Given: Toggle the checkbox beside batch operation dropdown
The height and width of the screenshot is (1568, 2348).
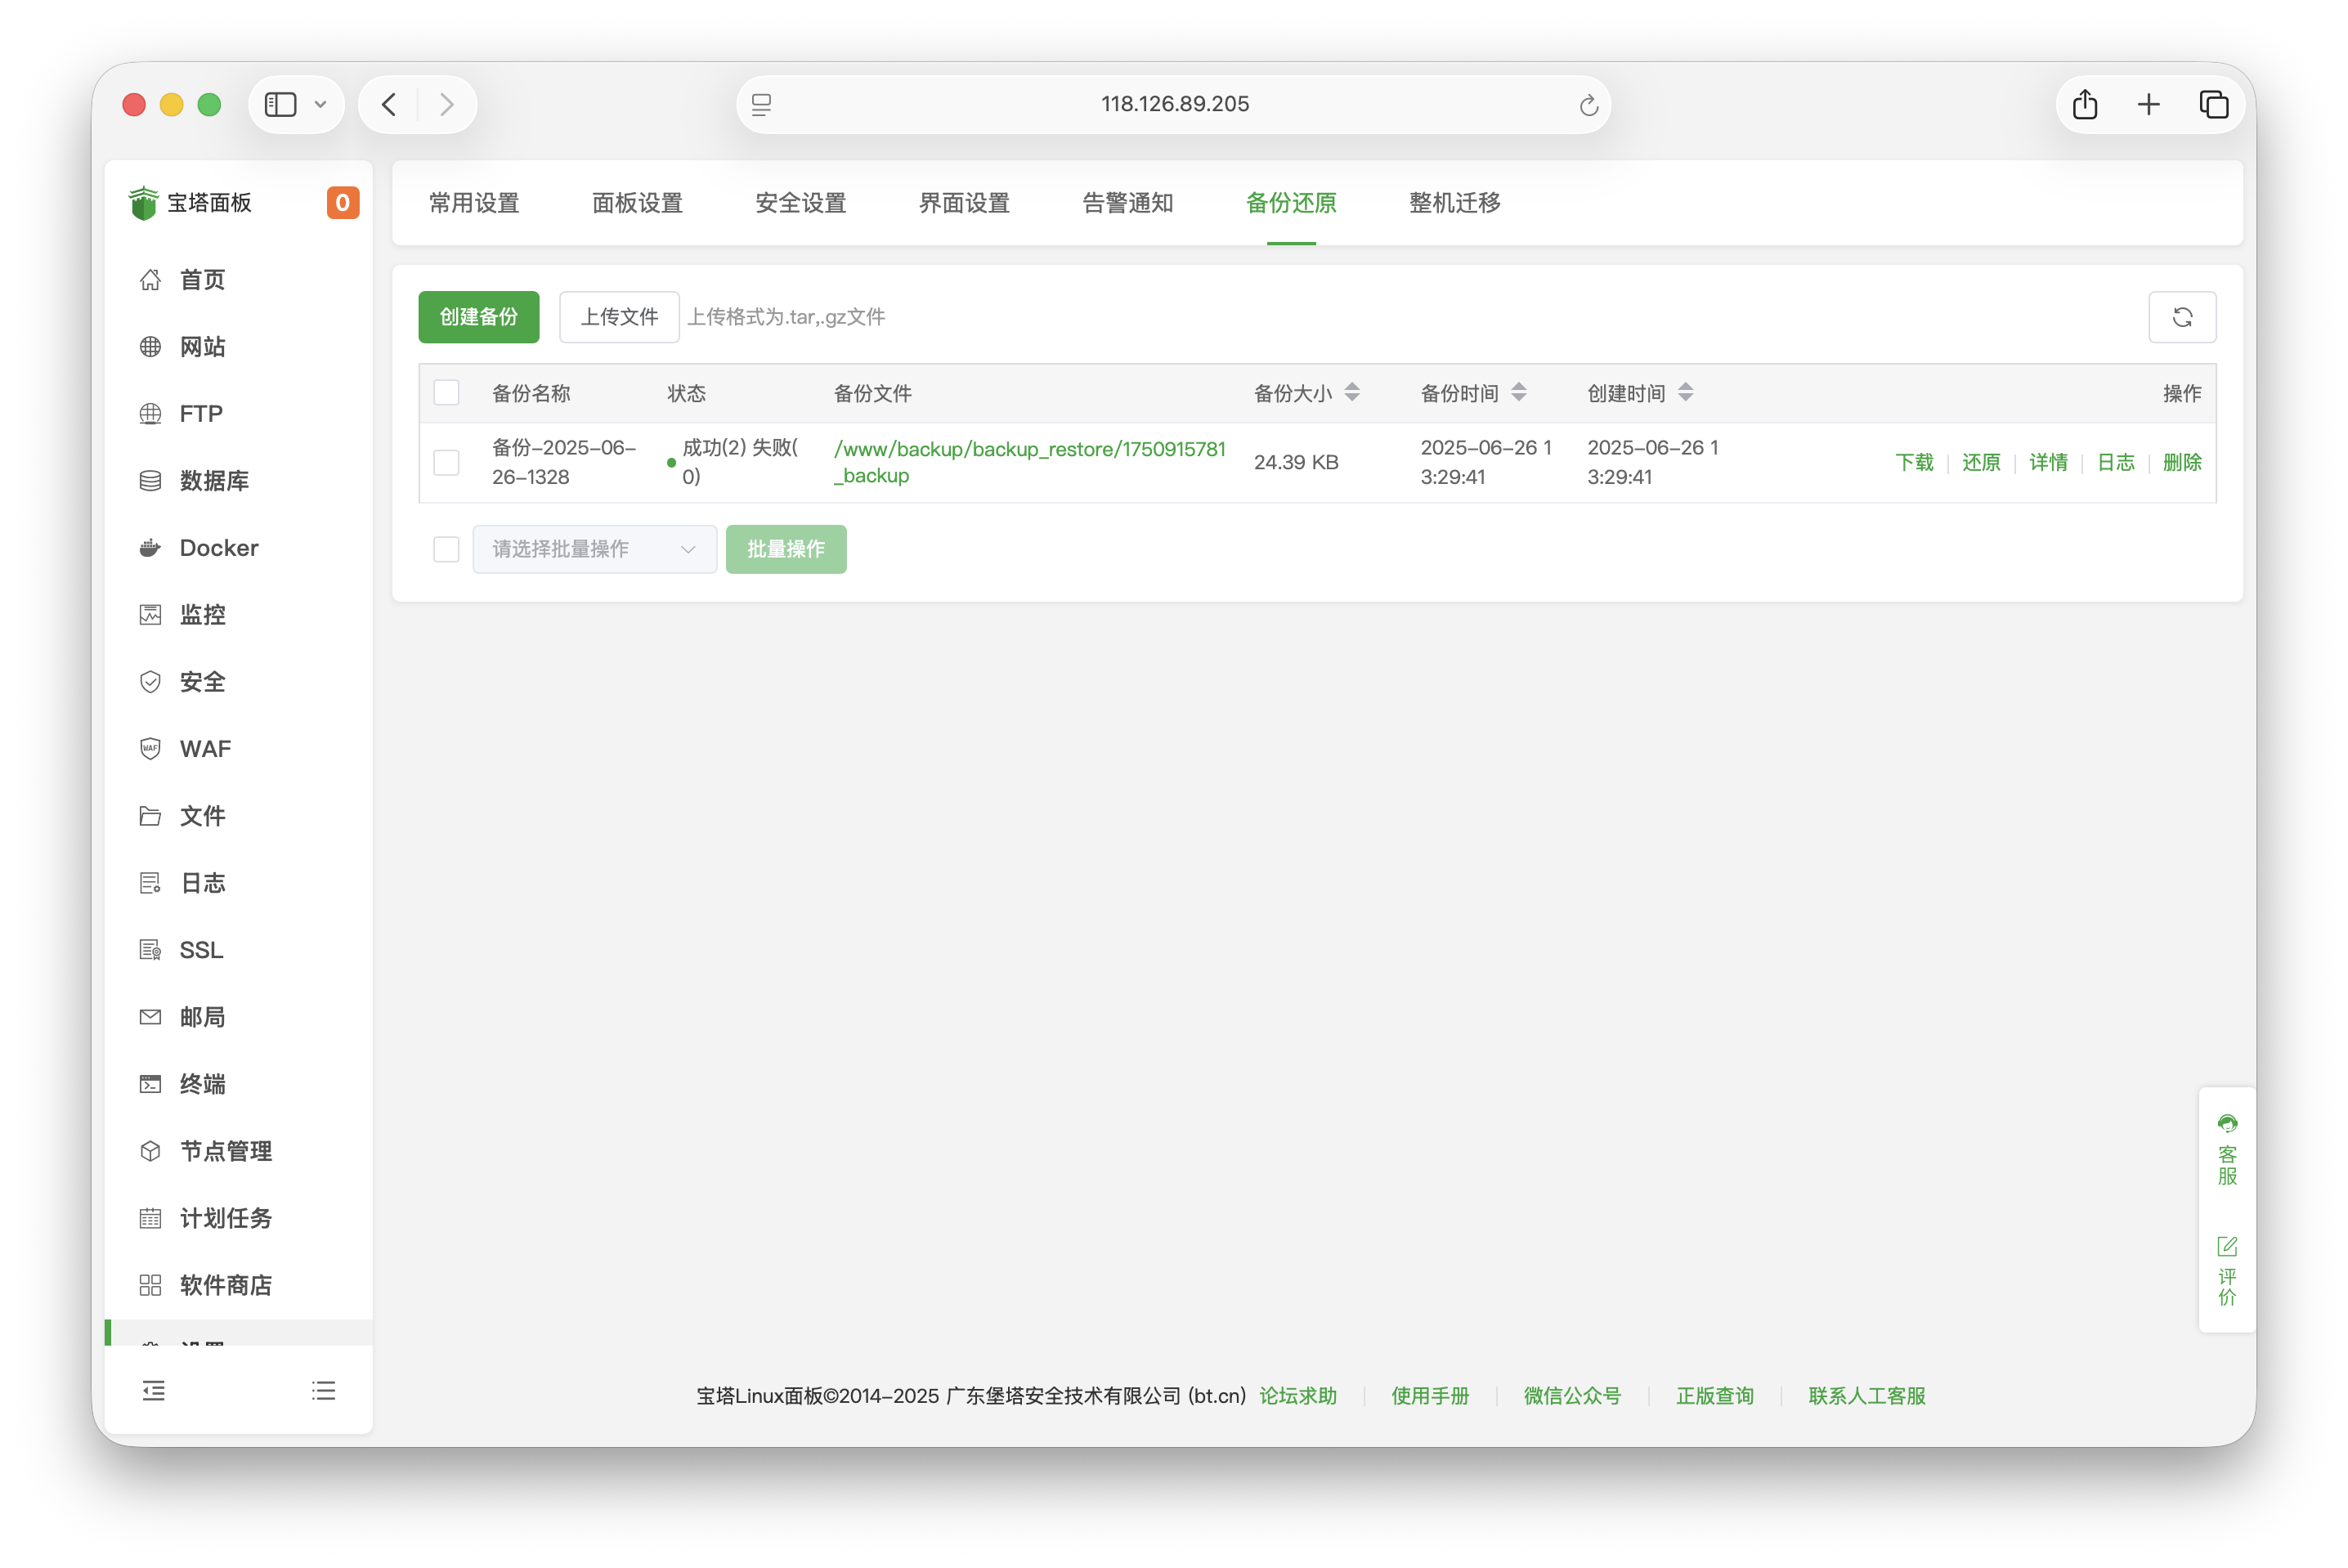Looking at the screenshot, I should pos(446,549).
